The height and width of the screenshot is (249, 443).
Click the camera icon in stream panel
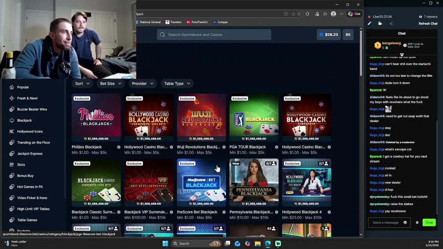tap(380, 24)
